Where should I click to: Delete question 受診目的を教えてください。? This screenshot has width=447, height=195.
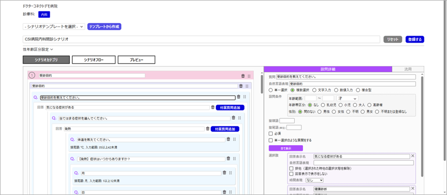(238, 97)
